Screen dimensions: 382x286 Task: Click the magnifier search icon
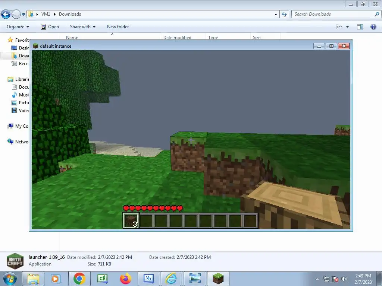(x=377, y=14)
